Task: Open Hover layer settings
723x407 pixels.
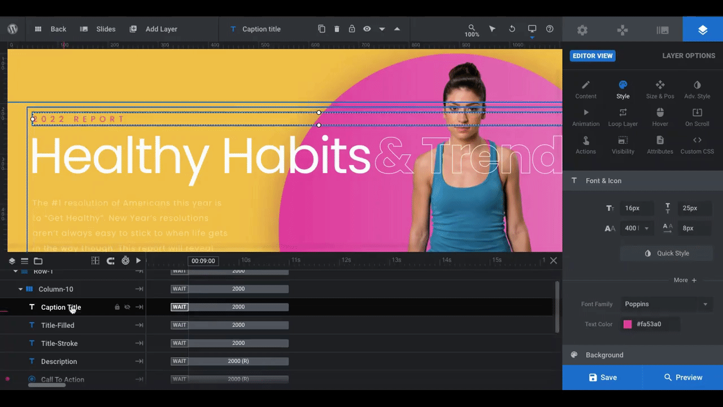Action: 660,117
